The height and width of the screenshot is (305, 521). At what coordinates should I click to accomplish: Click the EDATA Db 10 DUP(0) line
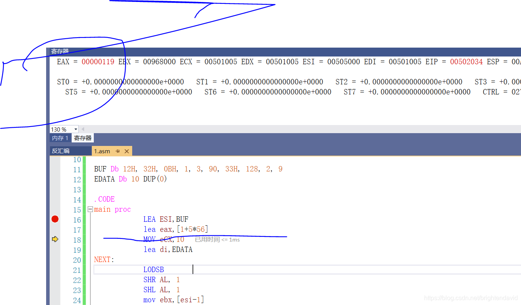pos(130,179)
